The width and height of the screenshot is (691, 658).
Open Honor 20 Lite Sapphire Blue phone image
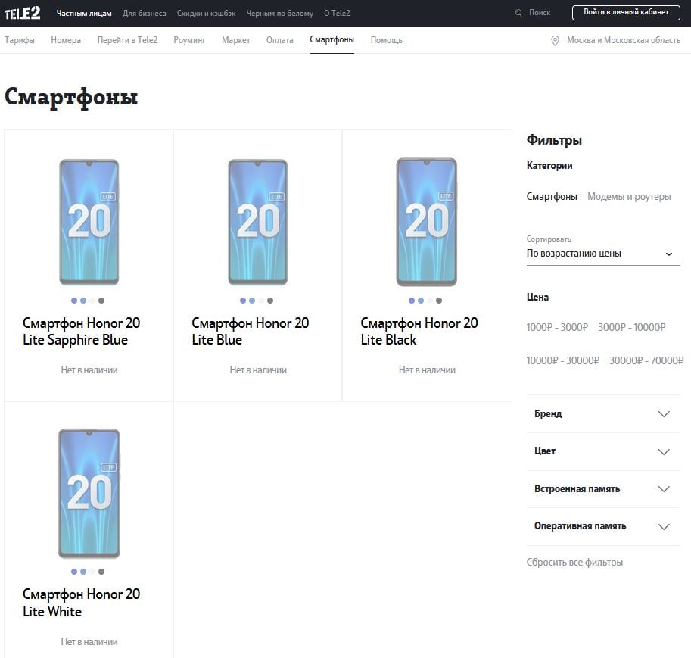point(89,223)
